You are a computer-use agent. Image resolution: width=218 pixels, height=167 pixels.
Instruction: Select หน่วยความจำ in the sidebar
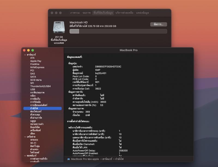point(37,124)
